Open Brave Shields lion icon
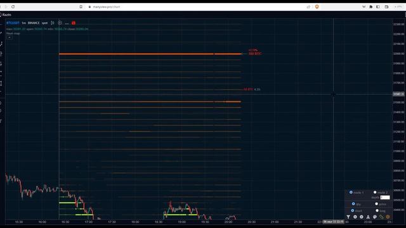This screenshot has width=406, height=228. 317,7
